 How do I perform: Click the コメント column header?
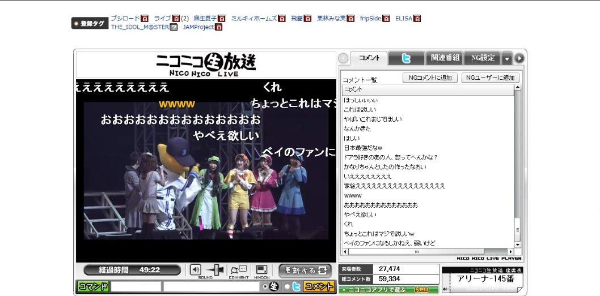(x=428, y=89)
